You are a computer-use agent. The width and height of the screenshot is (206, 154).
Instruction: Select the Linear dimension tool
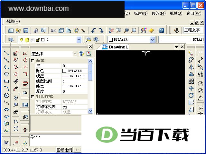[200, 53]
